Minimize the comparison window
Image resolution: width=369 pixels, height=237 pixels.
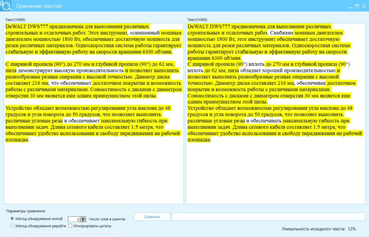pyautogui.click(x=350, y=7)
